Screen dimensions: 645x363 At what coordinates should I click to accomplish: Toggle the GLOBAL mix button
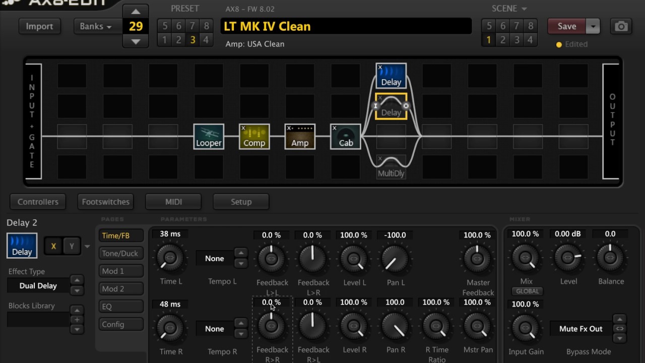pos(527,291)
